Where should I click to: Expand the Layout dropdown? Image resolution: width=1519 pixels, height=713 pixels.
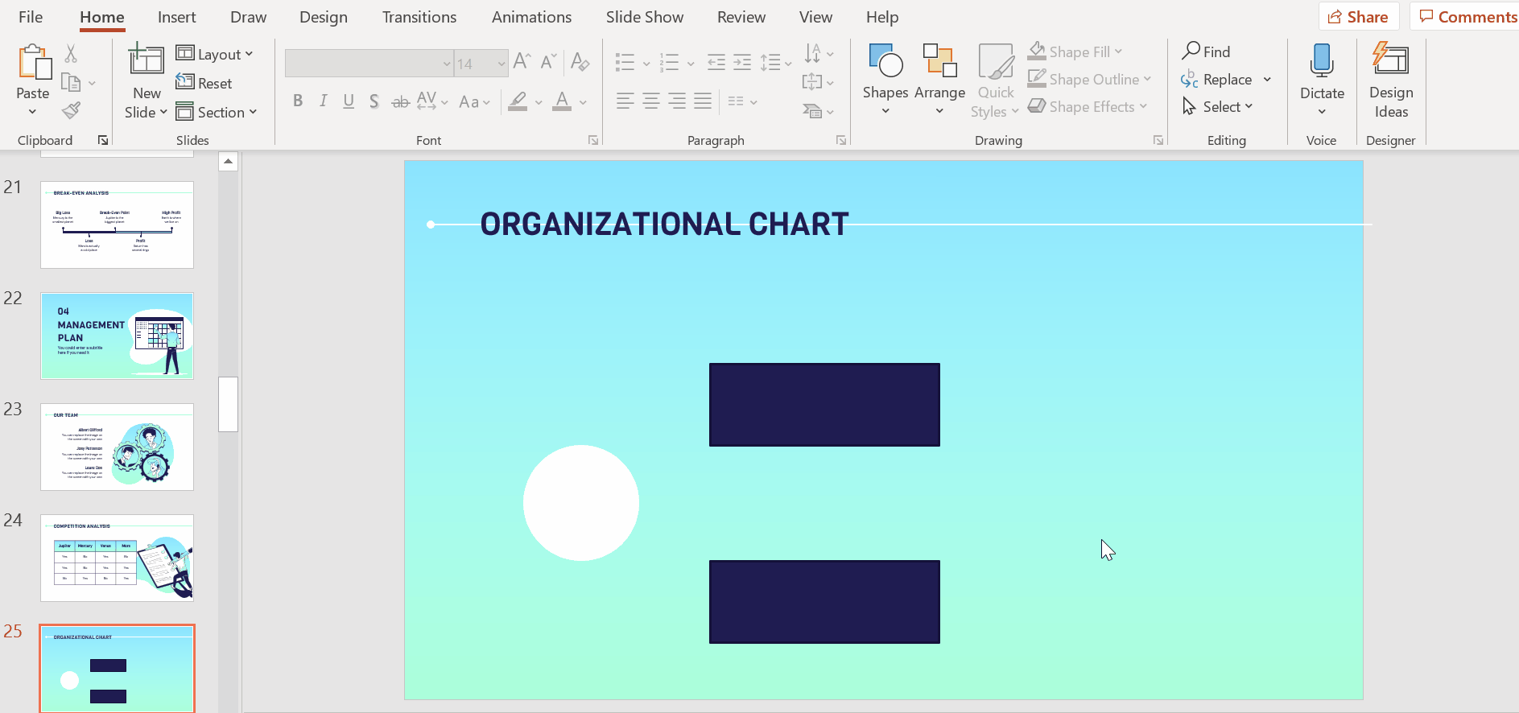215,54
